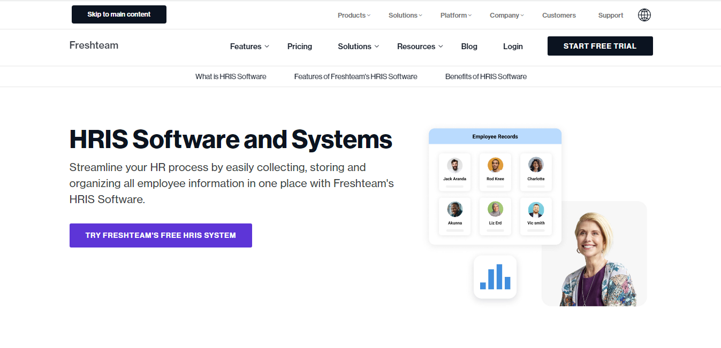Click Try Freshteam's Free HRIS System

(161, 235)
